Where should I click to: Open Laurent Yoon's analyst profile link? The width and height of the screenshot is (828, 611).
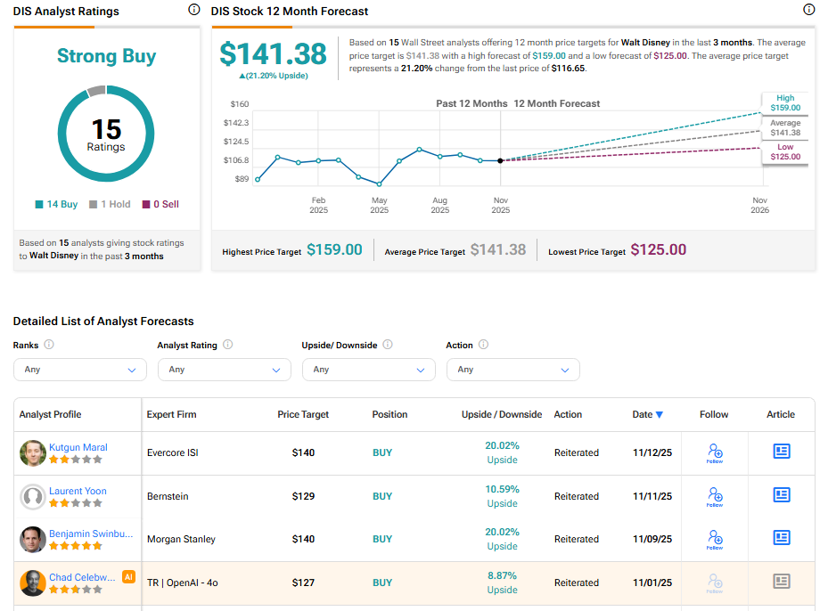[78, 491]
